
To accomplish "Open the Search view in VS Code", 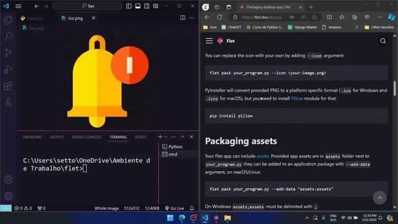I will 8,36.
